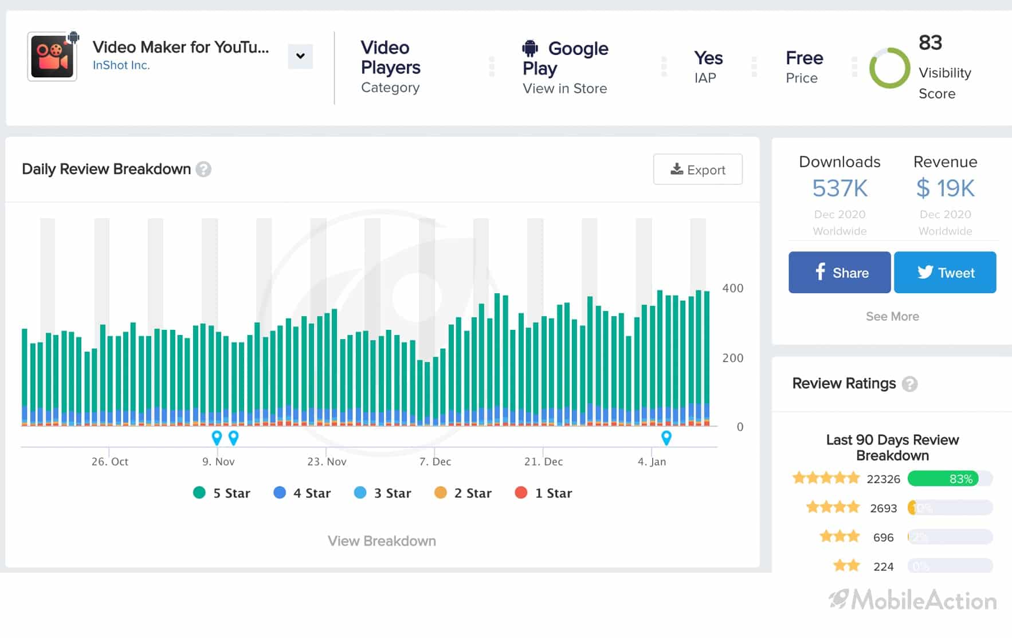Click the 23. Nov axis label
This screenshot has width=1012, height=638.
[x=327, y=462]
